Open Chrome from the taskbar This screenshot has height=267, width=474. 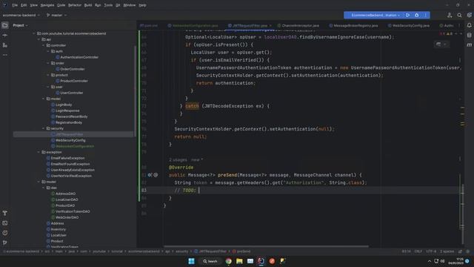[x=229, y=261]
